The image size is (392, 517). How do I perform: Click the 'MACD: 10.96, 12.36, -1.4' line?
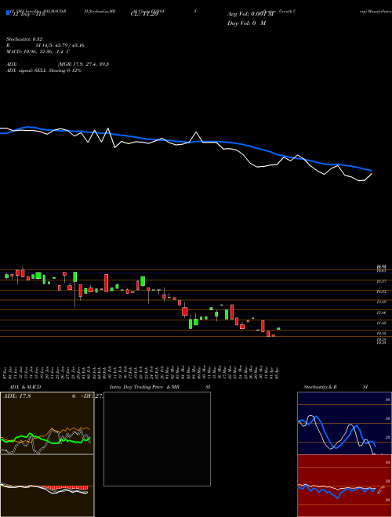(38, 52)
